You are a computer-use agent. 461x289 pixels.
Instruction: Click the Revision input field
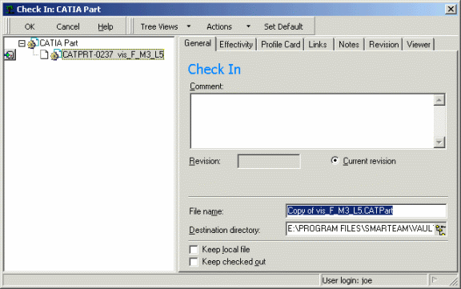point(269,161)
